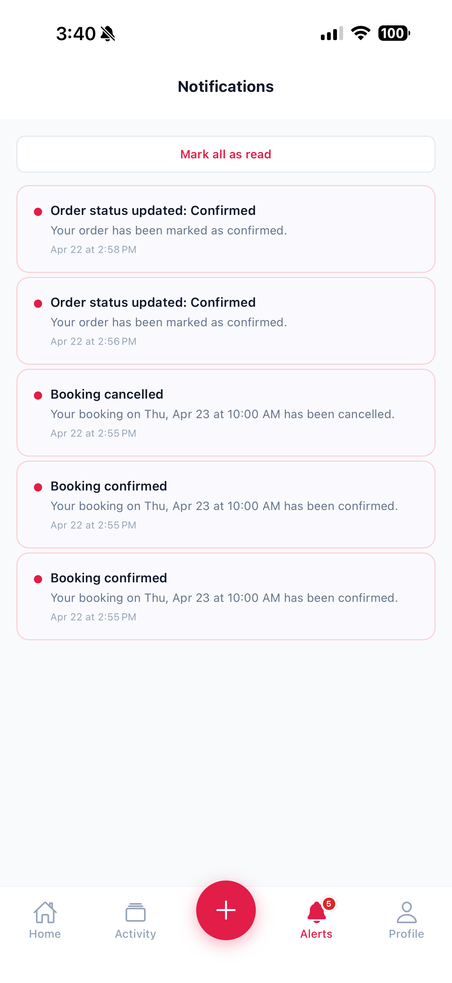Tap the Alerts bell icon
The width and height of the screenshot is (452, 983).
click(x=316, y=912)
